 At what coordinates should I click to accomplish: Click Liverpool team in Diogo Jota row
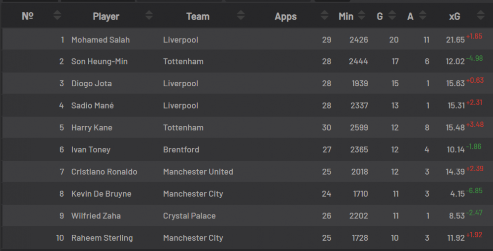tap(180, 84)
